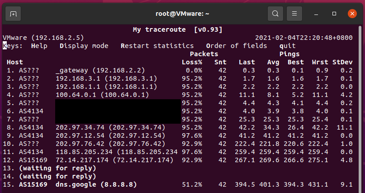This screenshot has height=193, width=365.
Task: Click AS15169 label in hop 12
Action: point(33,160)
